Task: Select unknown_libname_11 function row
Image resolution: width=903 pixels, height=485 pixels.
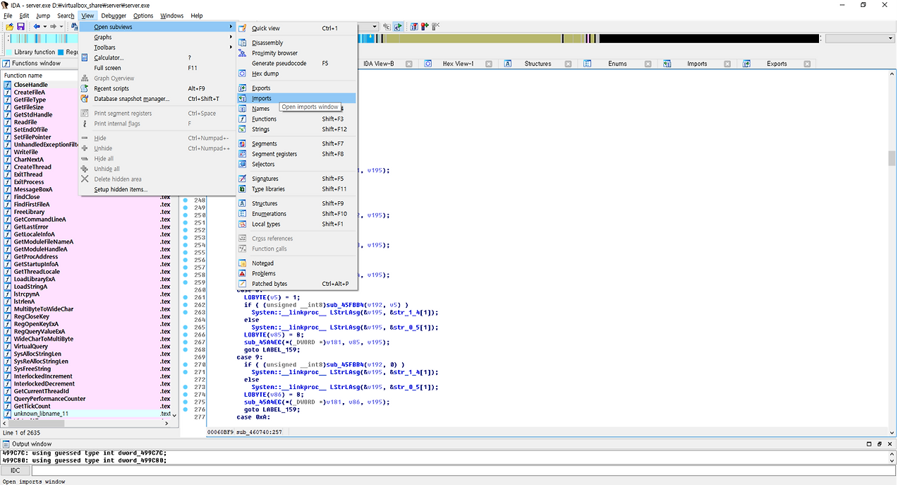Action: tap(86, 414)
